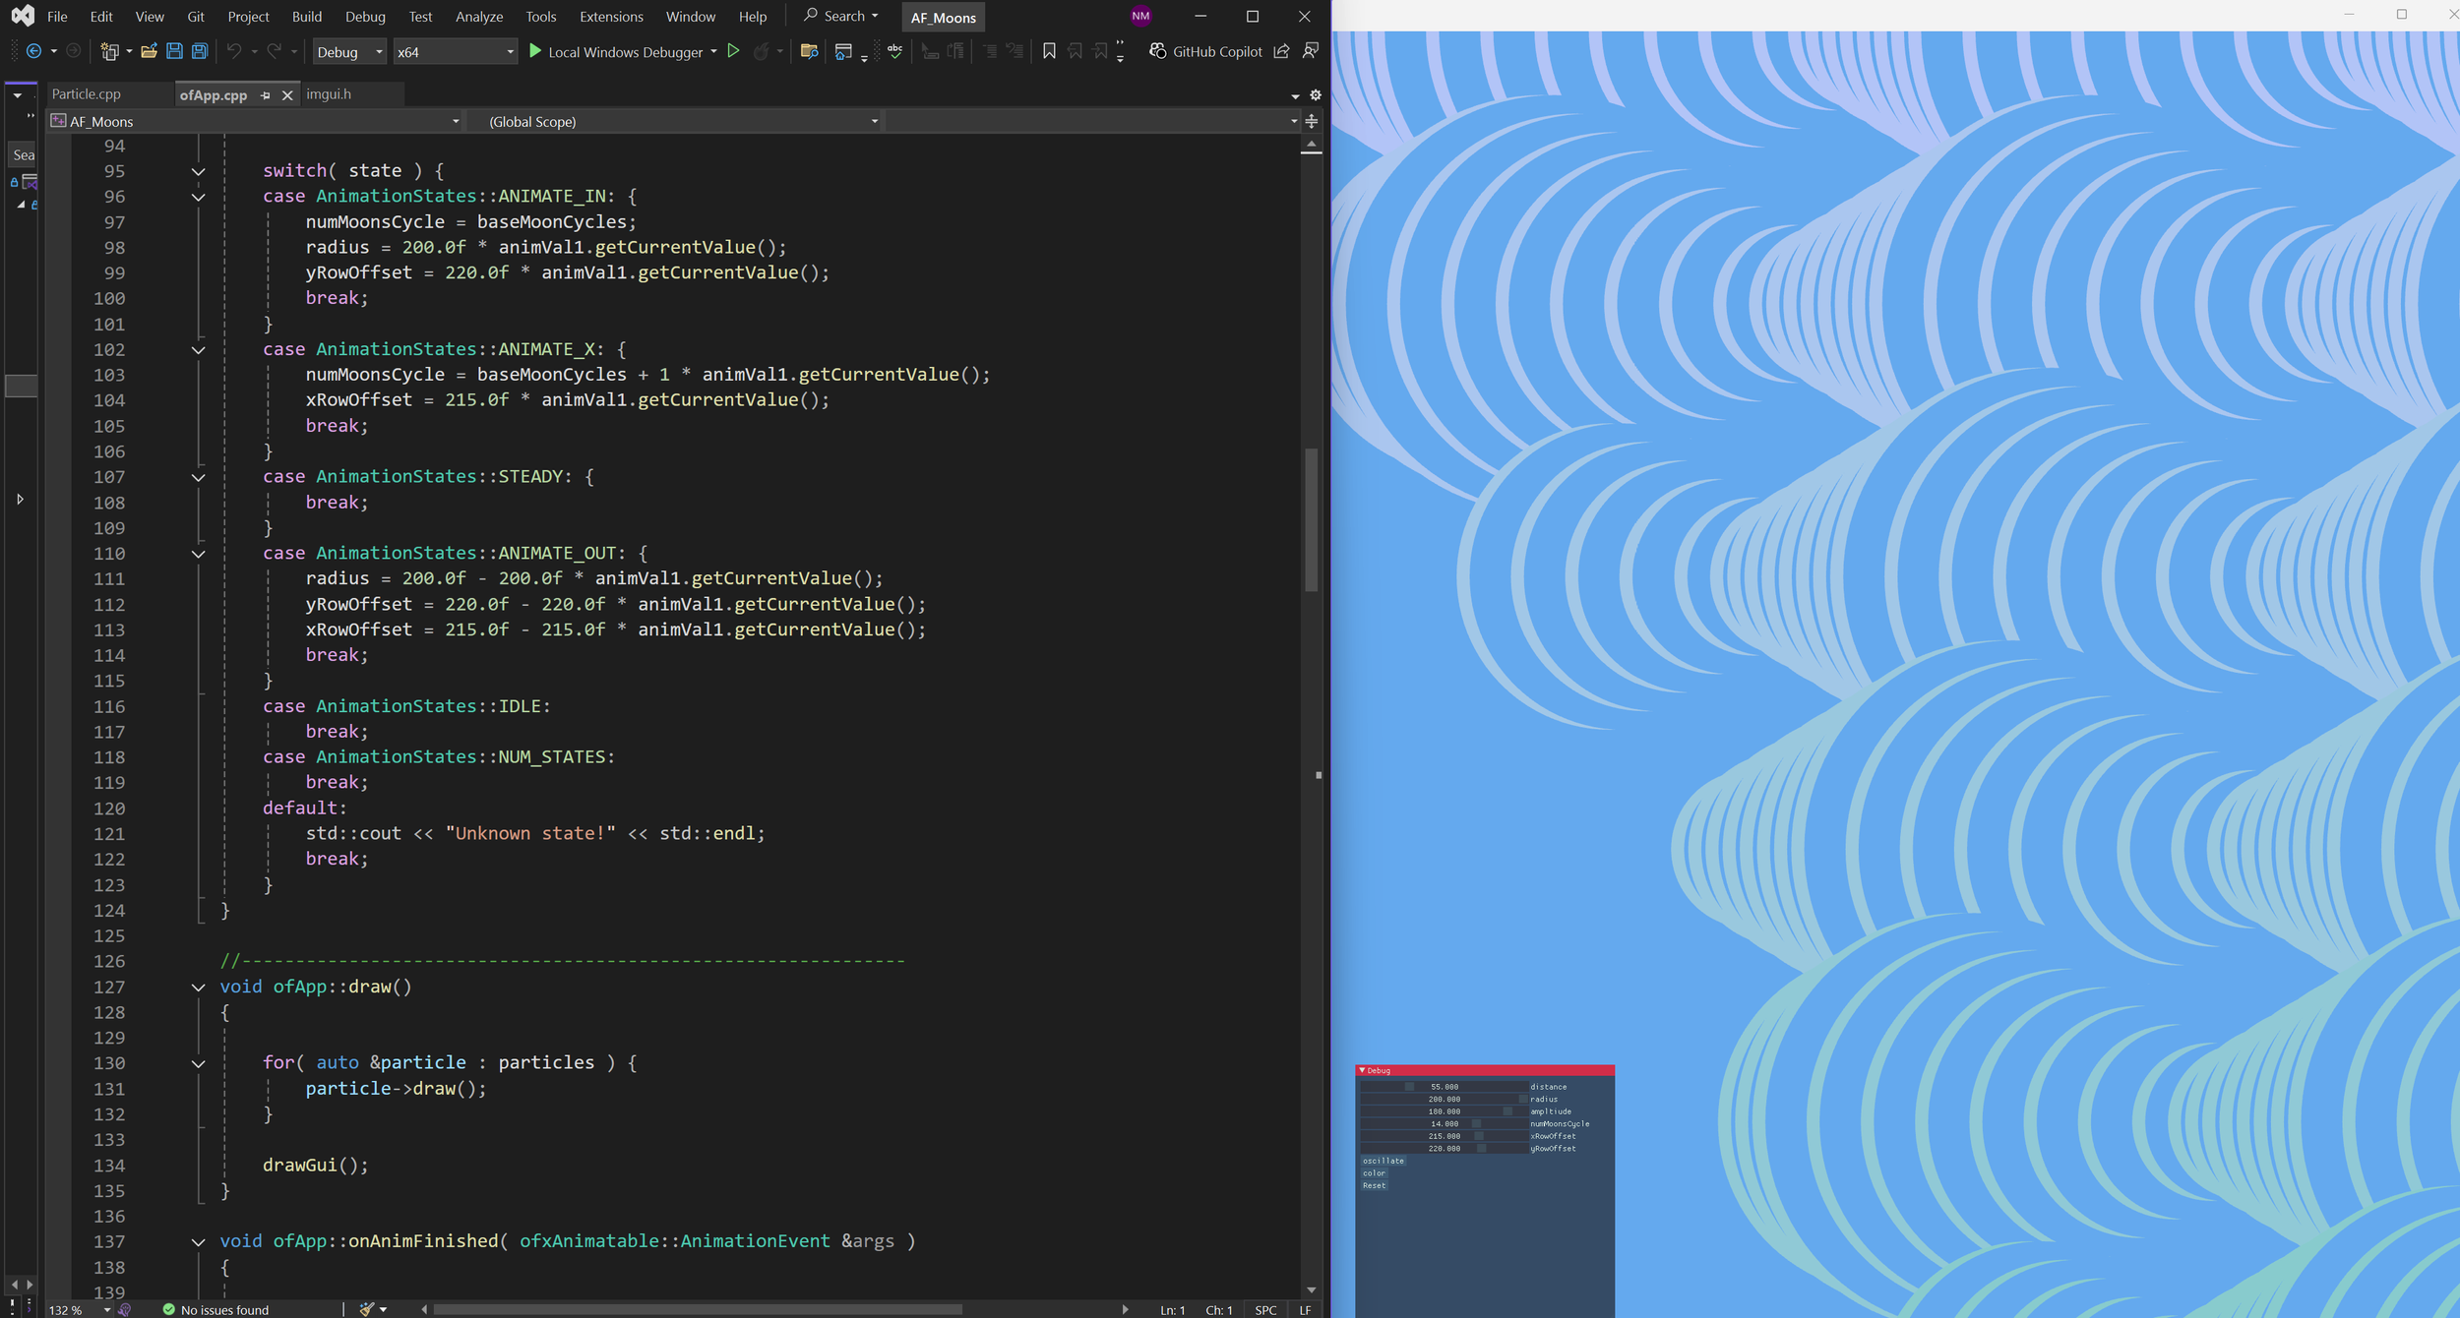Click the Share icon beside GitHub Copilot
This screenshot has height=1318, width=2460.
point(1281,51)
